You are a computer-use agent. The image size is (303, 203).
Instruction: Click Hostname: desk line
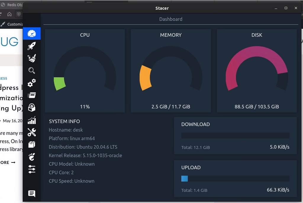click(66, 130)
